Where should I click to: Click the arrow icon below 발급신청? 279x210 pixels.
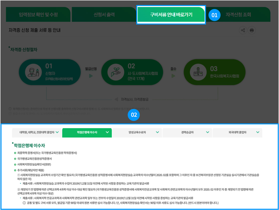[91, 76]
